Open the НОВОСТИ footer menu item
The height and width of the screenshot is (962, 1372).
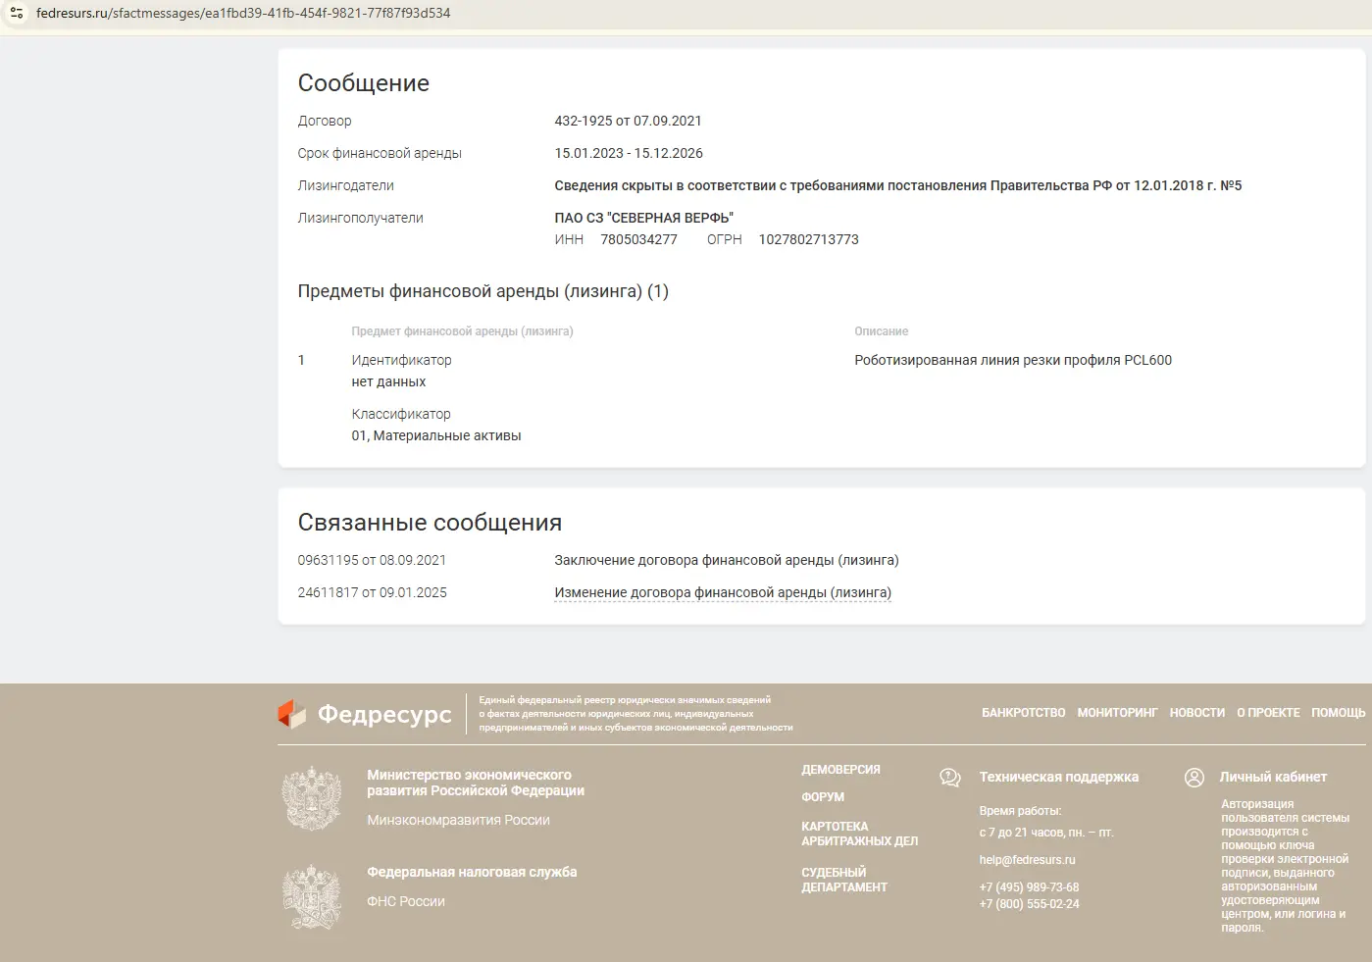tap(1197, 713)
